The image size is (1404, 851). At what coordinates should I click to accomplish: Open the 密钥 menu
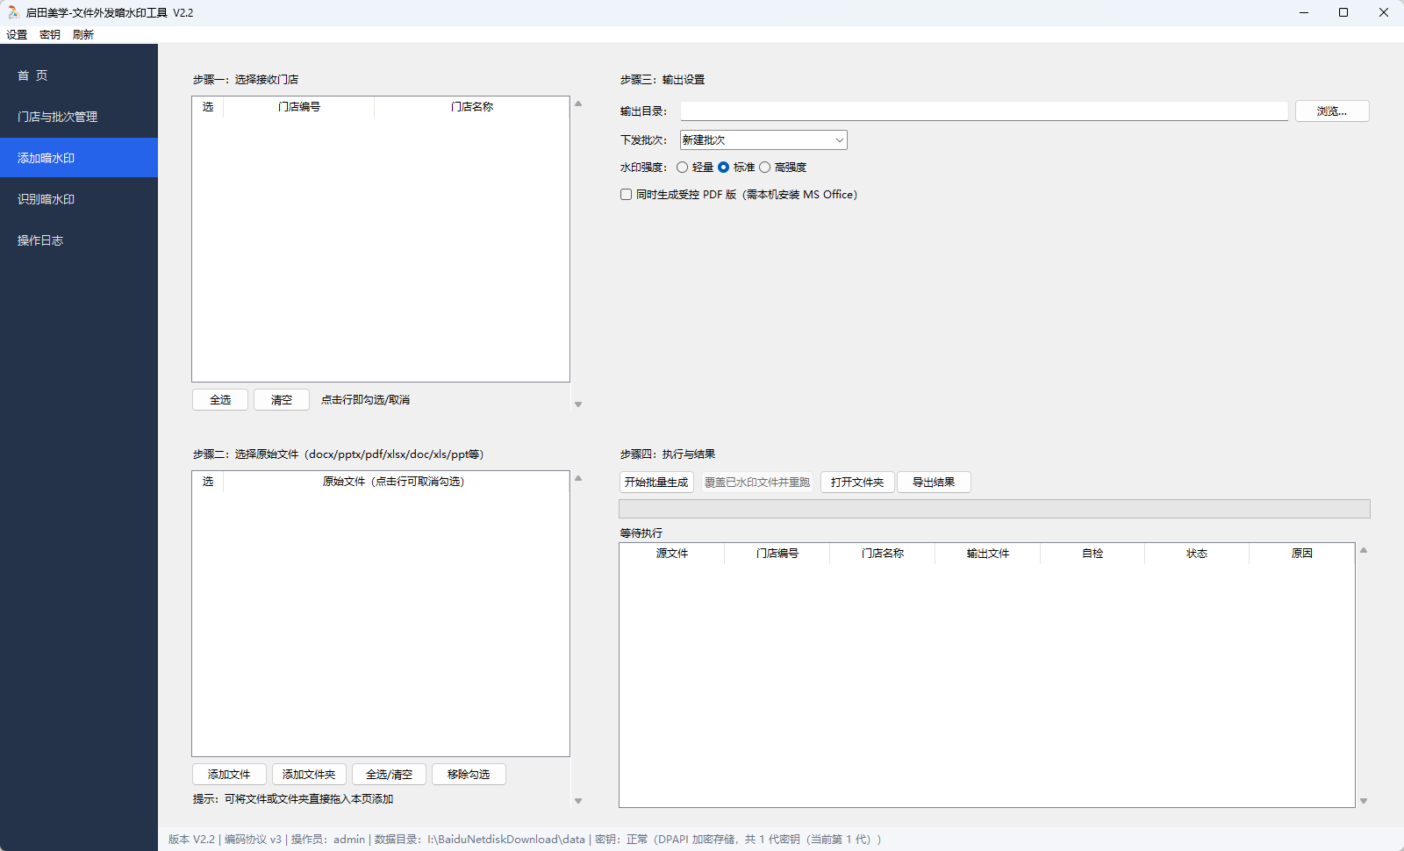(50, 35)
